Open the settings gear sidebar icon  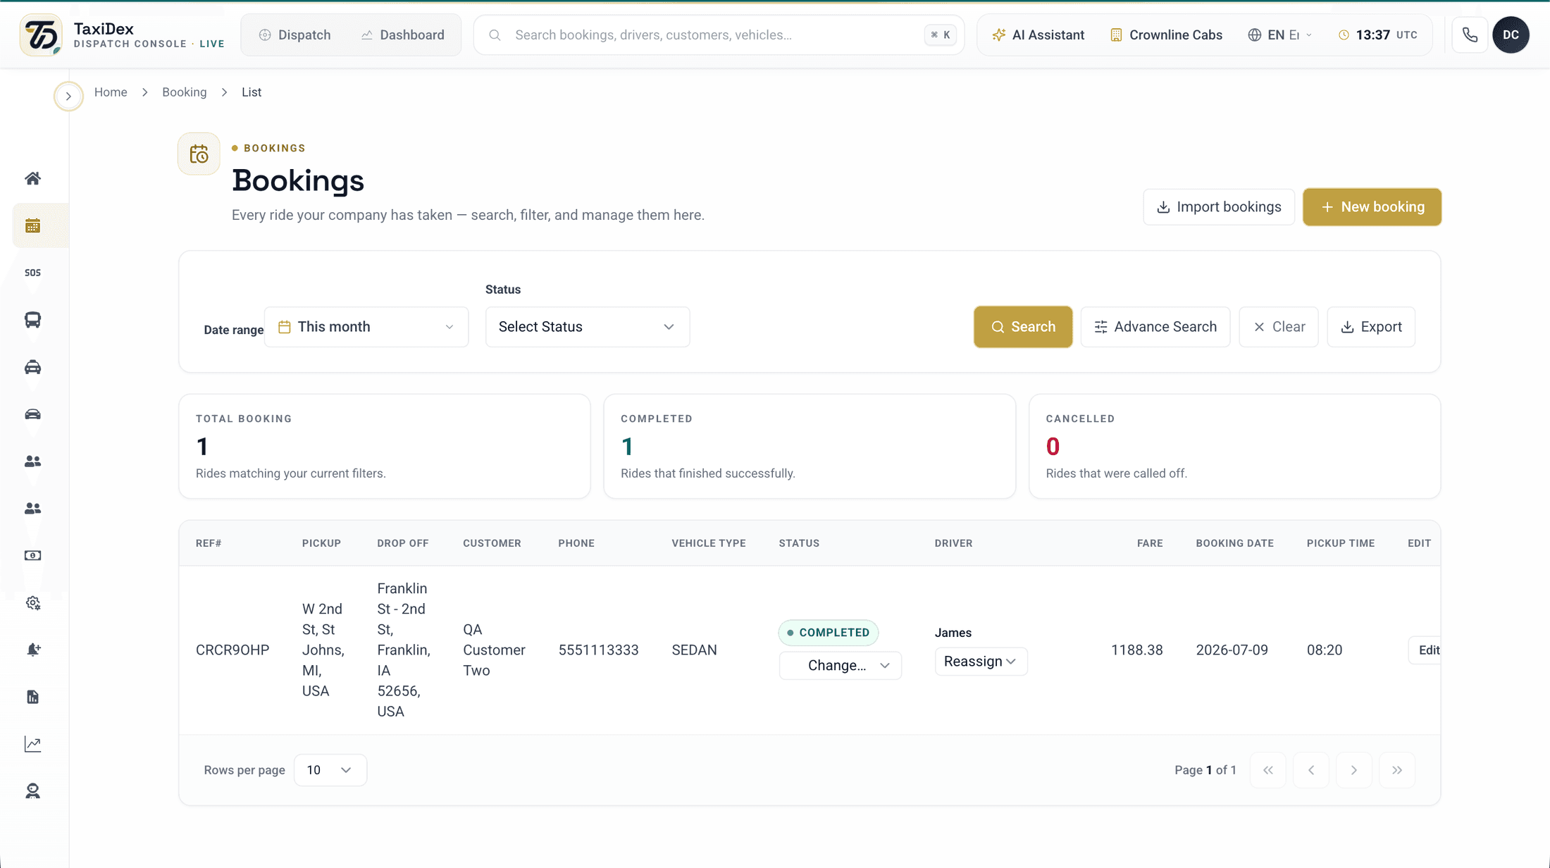tap(32, 603)
